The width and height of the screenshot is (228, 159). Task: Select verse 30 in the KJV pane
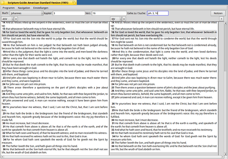134,120
